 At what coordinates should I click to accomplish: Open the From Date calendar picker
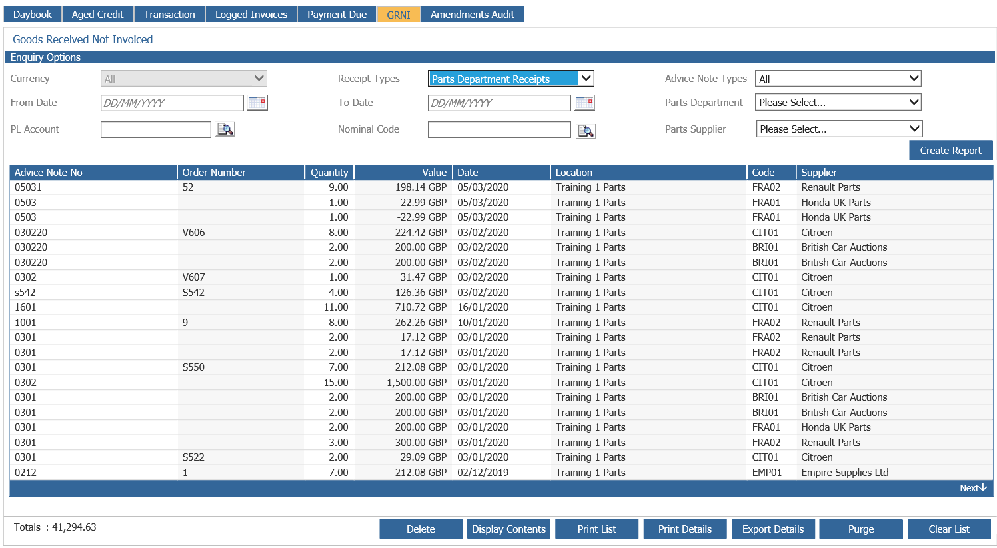pyautogui.click(x=257, y=103)
